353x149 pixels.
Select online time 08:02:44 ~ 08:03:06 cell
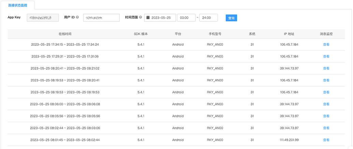coord(65,128)
